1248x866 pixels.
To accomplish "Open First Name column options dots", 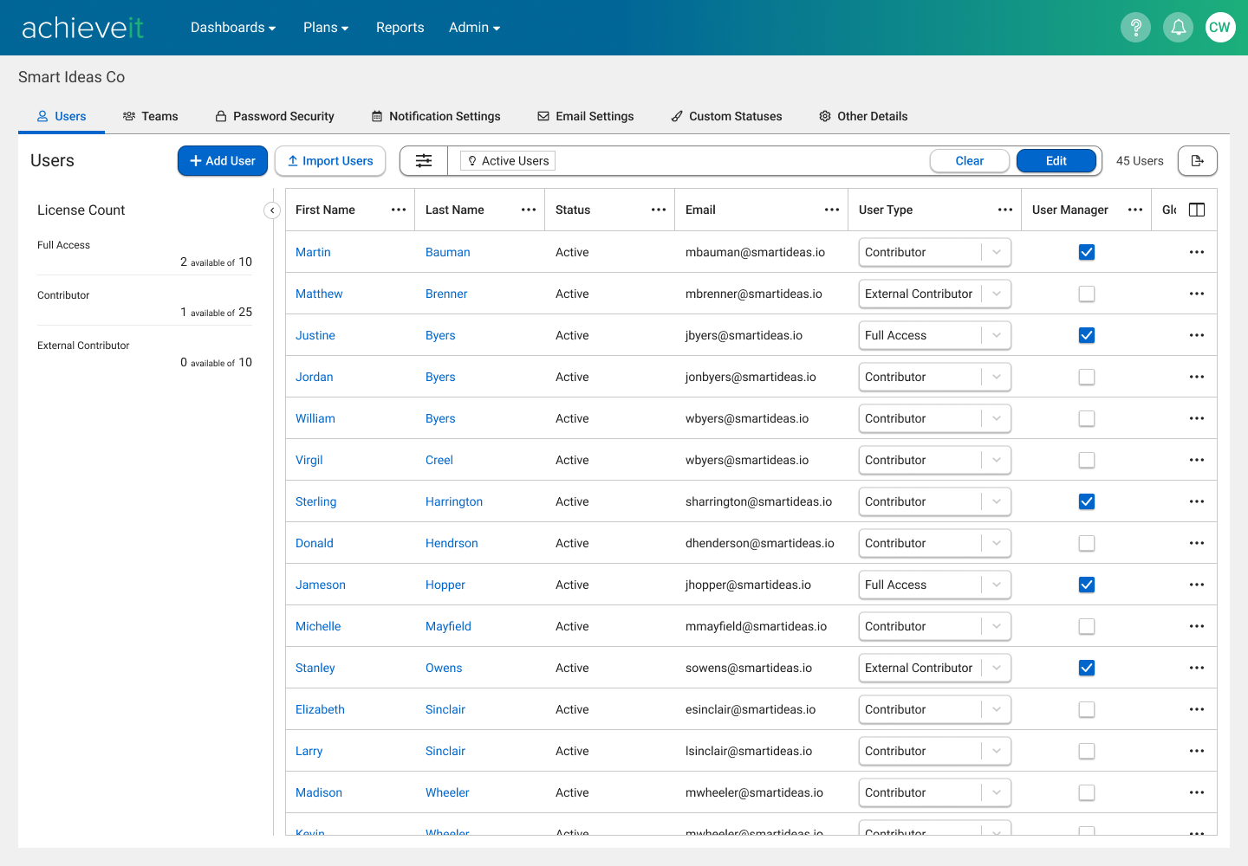I will coord(399,210).
